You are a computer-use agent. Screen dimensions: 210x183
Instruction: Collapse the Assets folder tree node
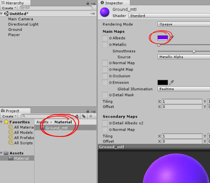click(x=2, y=153)
